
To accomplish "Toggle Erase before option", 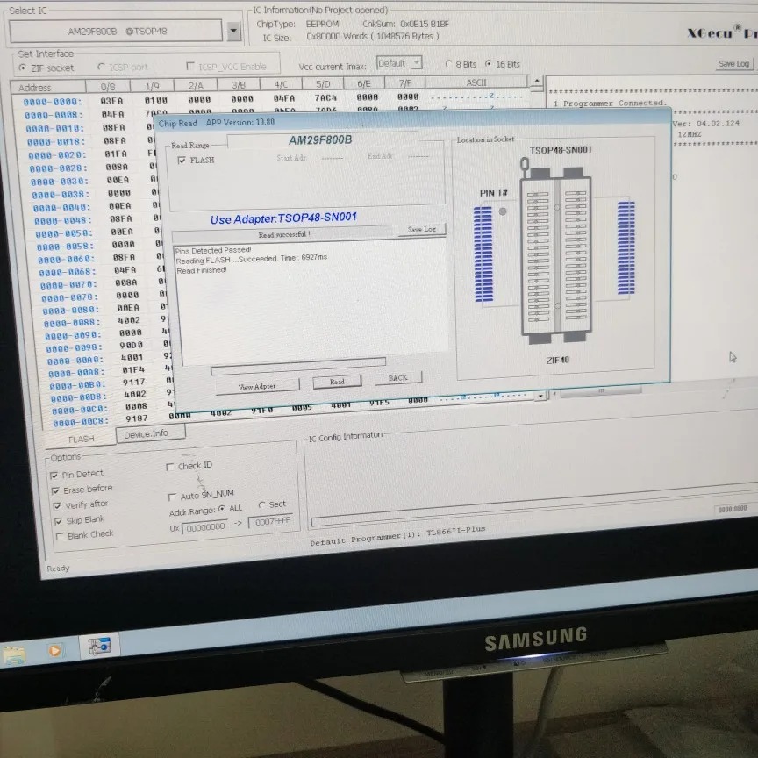I will (55, 490).
